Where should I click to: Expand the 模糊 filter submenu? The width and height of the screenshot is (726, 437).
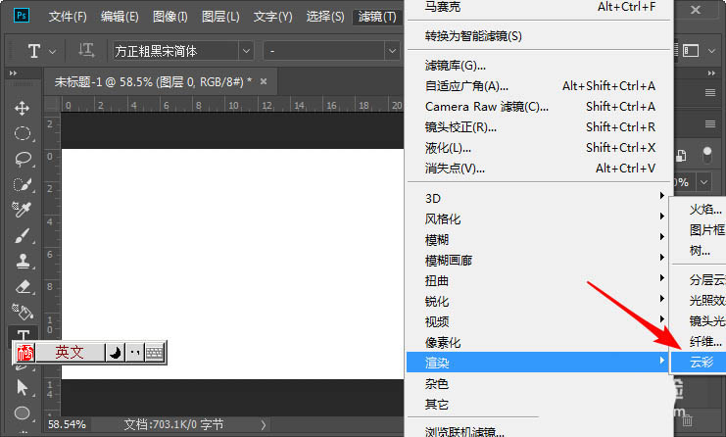[540, 239]
